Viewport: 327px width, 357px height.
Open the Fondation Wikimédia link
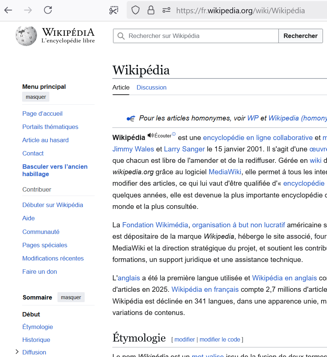[155, 225]
